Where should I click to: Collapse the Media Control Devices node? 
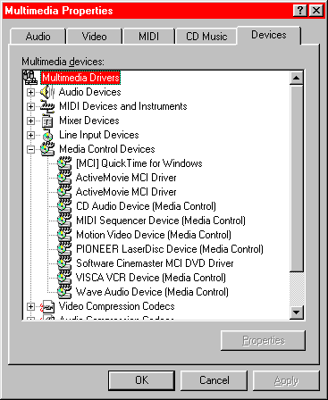30,149
